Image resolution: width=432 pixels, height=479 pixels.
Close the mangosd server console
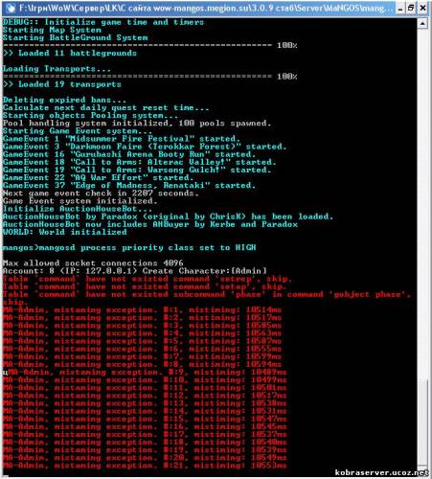tap(422, 9)
